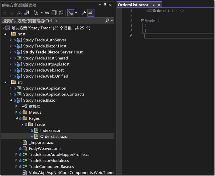Click the Sync with Active Document icon

point(47,13)
